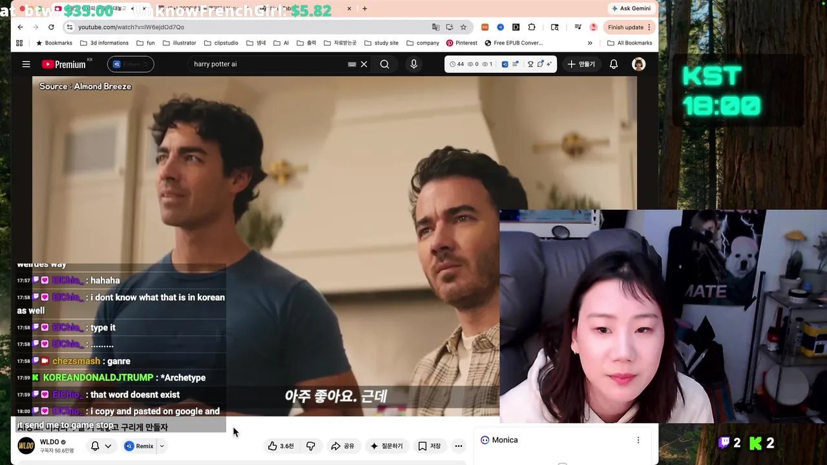Image resolution: width=827 pixels, height=465 pixels.
Task: Start voice search with microphone icon
Action: 413,64
